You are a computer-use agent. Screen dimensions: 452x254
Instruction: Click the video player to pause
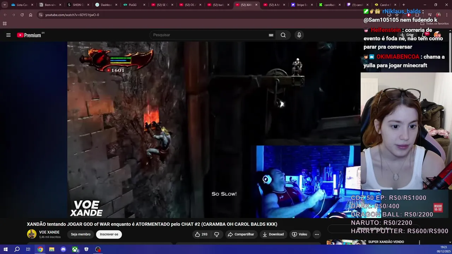[214, 129]
